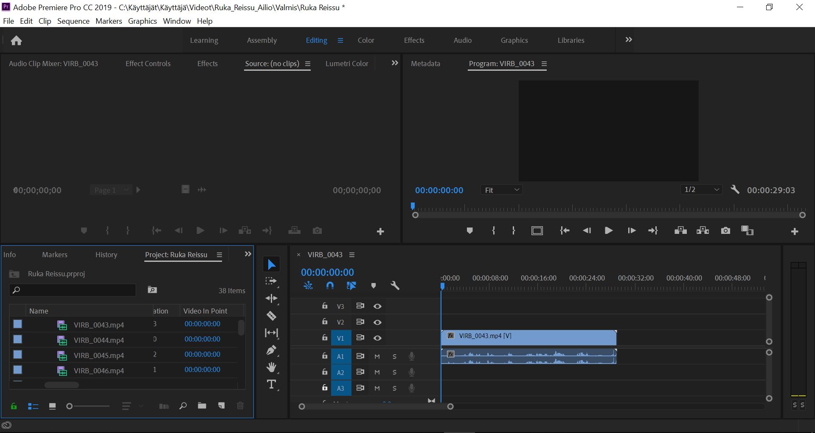Toggle V2 track output eye
Viewport: 815px width, 433px height.
(377, 322)
